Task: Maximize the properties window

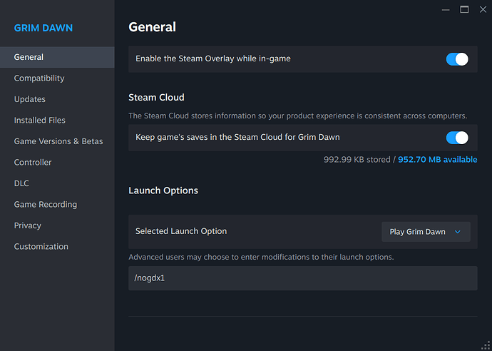Action: click(464, 10)
